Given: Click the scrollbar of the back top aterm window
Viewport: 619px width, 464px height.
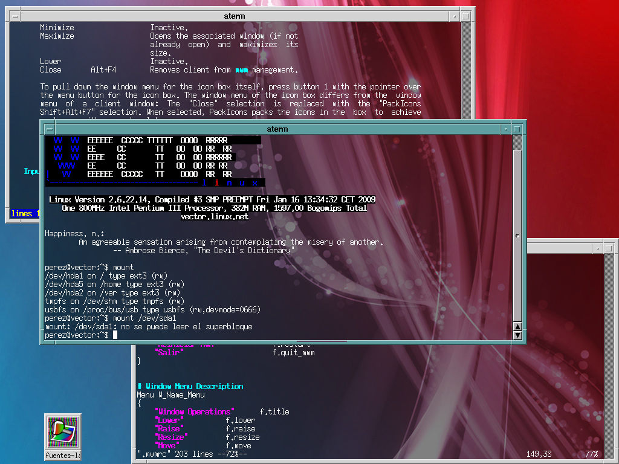Looking at the screenshot, I should tap(466, 70).
